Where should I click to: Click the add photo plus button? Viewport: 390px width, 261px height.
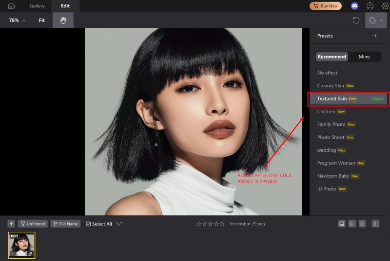click(11, 224)
